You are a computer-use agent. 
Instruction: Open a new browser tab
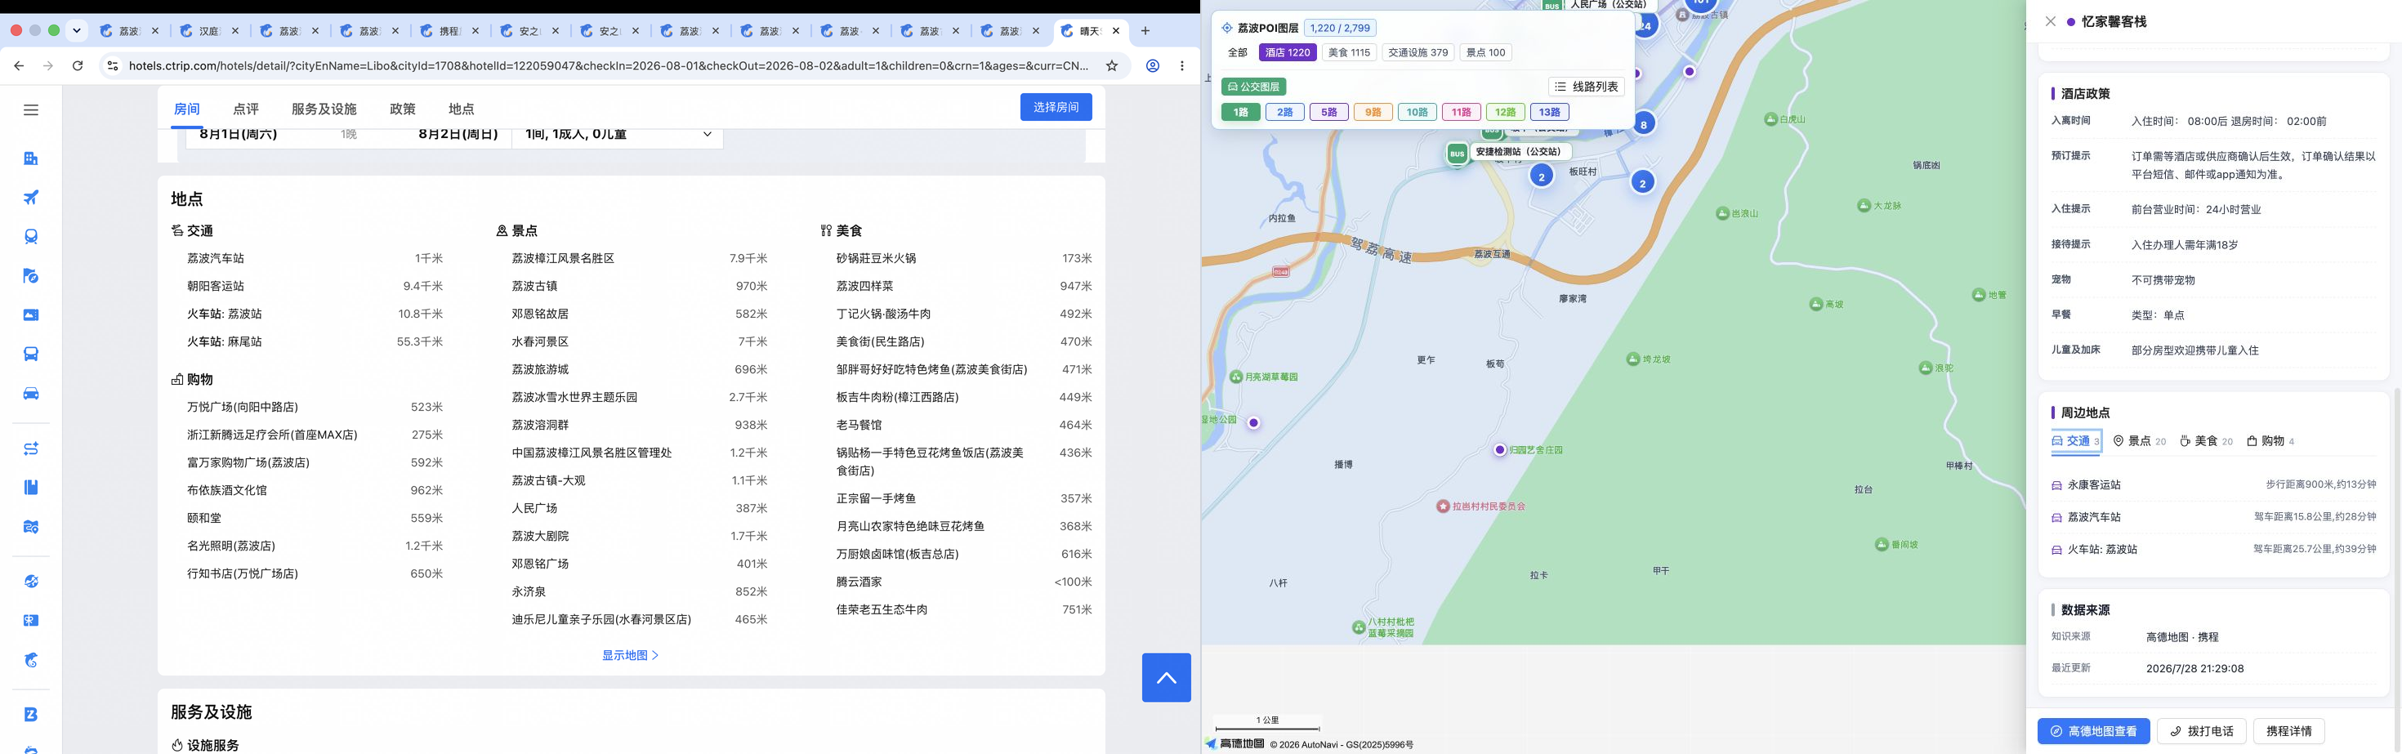[1145, 31]
